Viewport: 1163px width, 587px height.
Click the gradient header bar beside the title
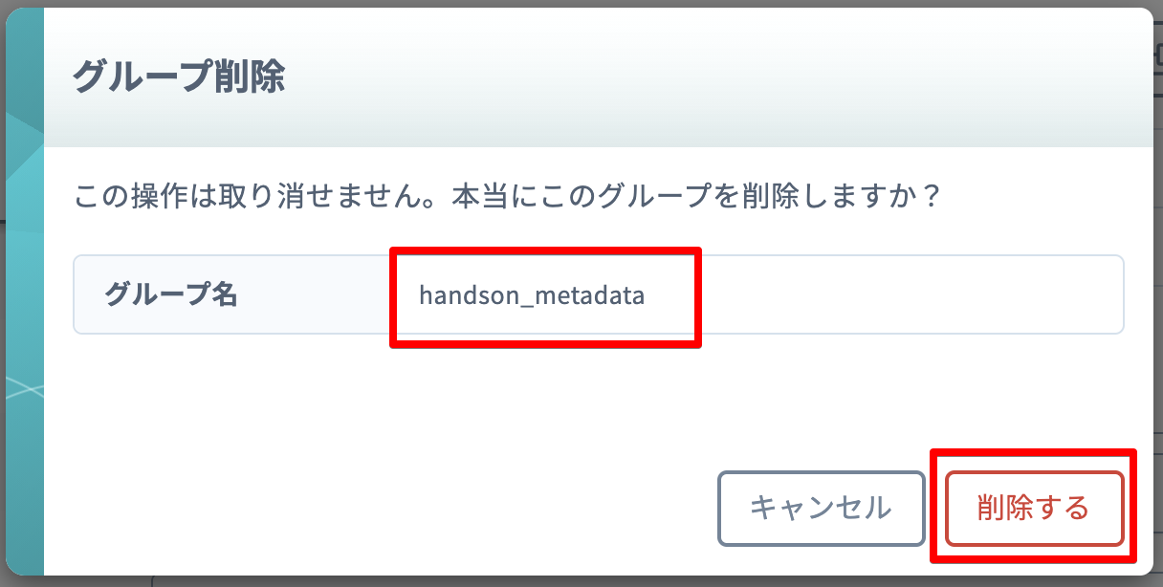click(x=717, y=76)
